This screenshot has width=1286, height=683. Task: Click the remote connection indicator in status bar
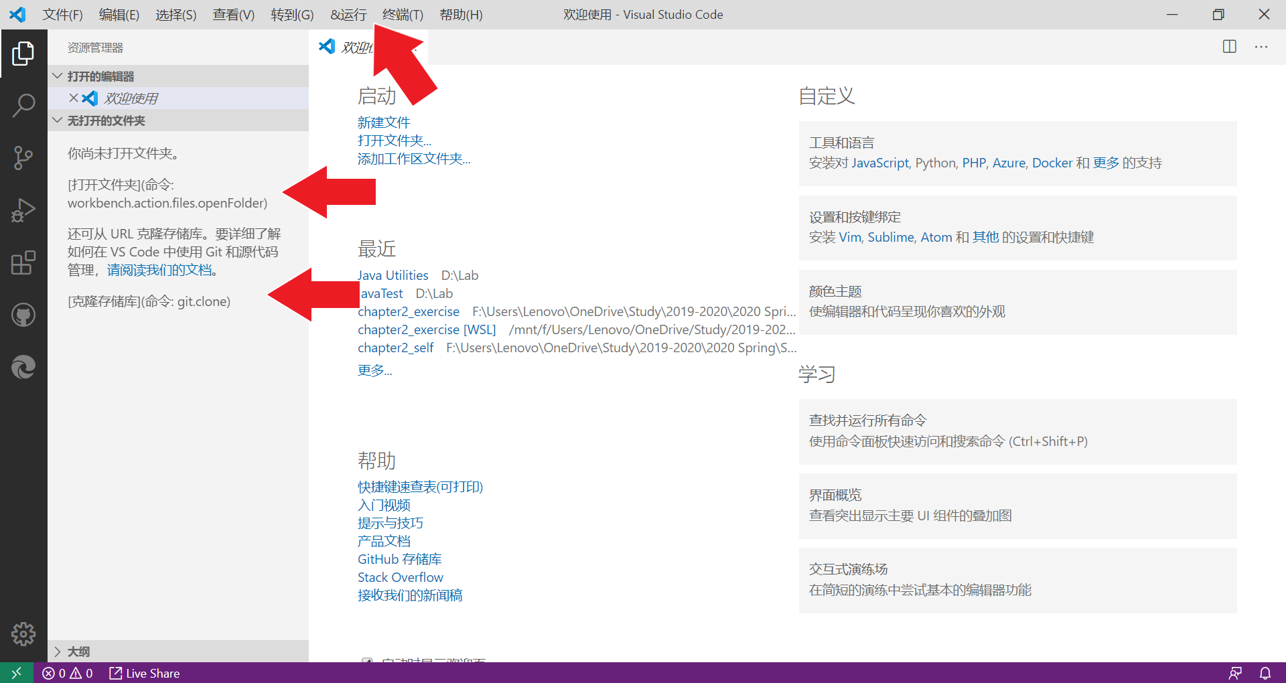(16, 673)
